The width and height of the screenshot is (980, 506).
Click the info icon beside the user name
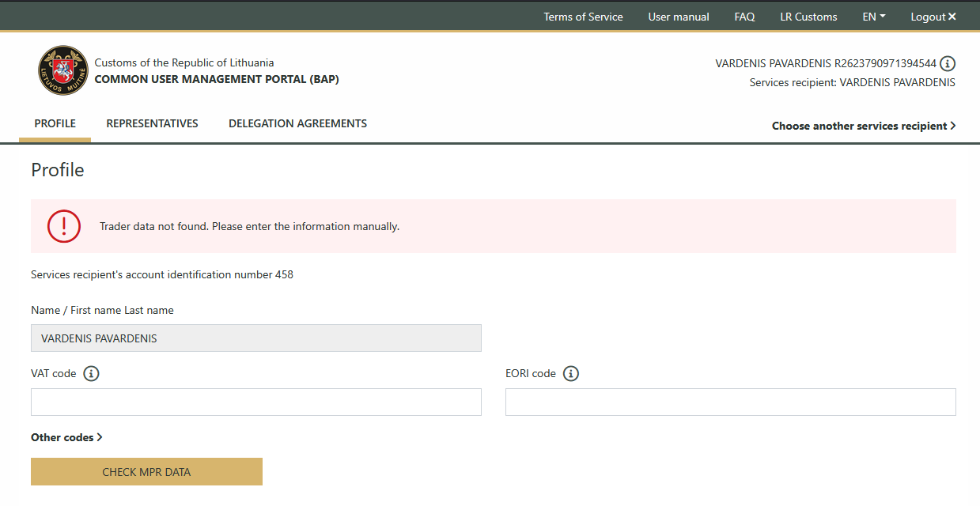948,64
